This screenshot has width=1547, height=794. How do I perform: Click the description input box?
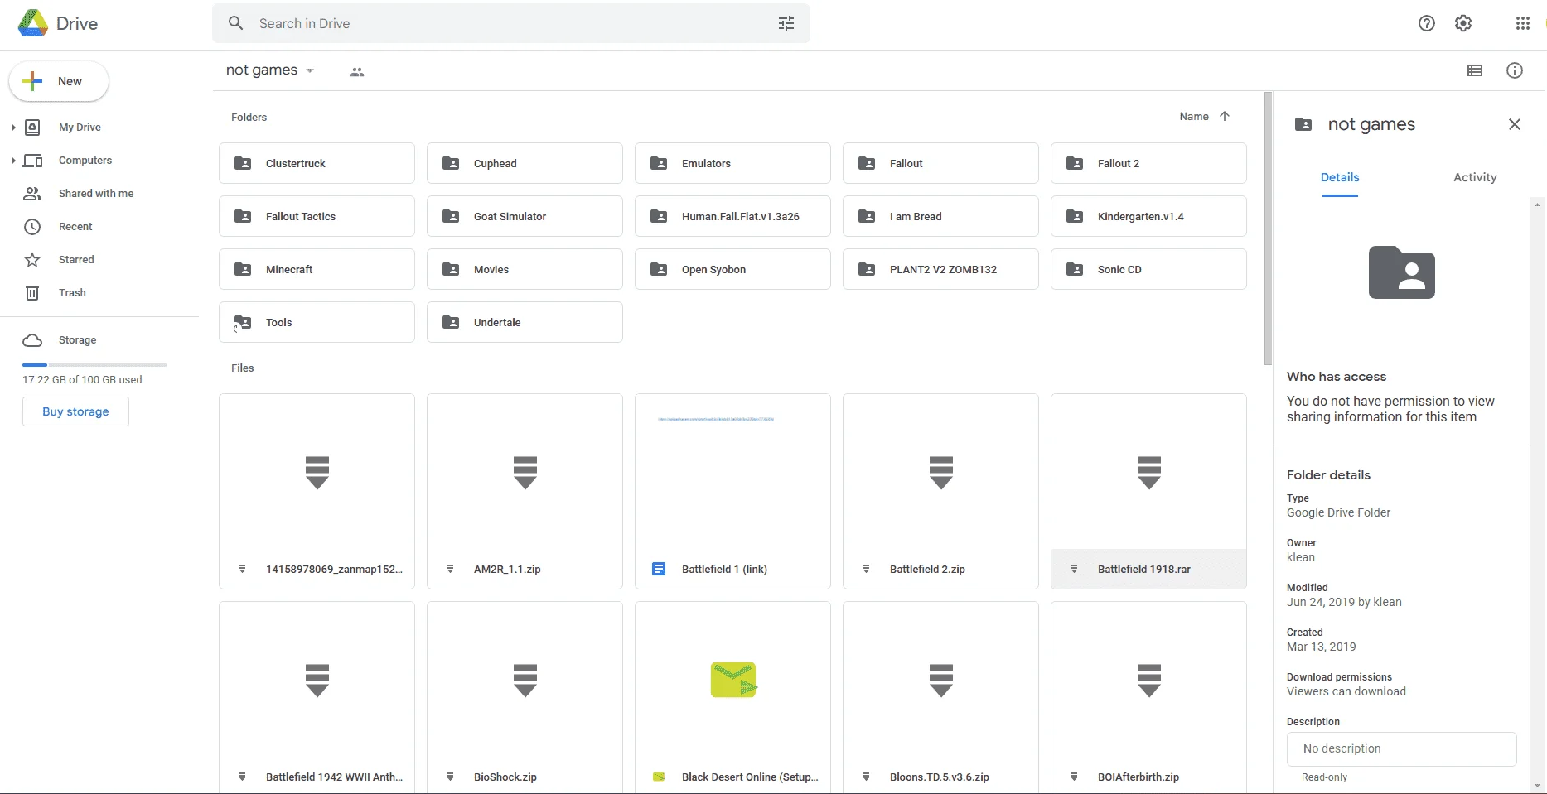click(1402, 748)
